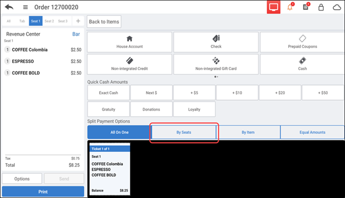Tap Exact Cash quick amount

click(108, 93)
